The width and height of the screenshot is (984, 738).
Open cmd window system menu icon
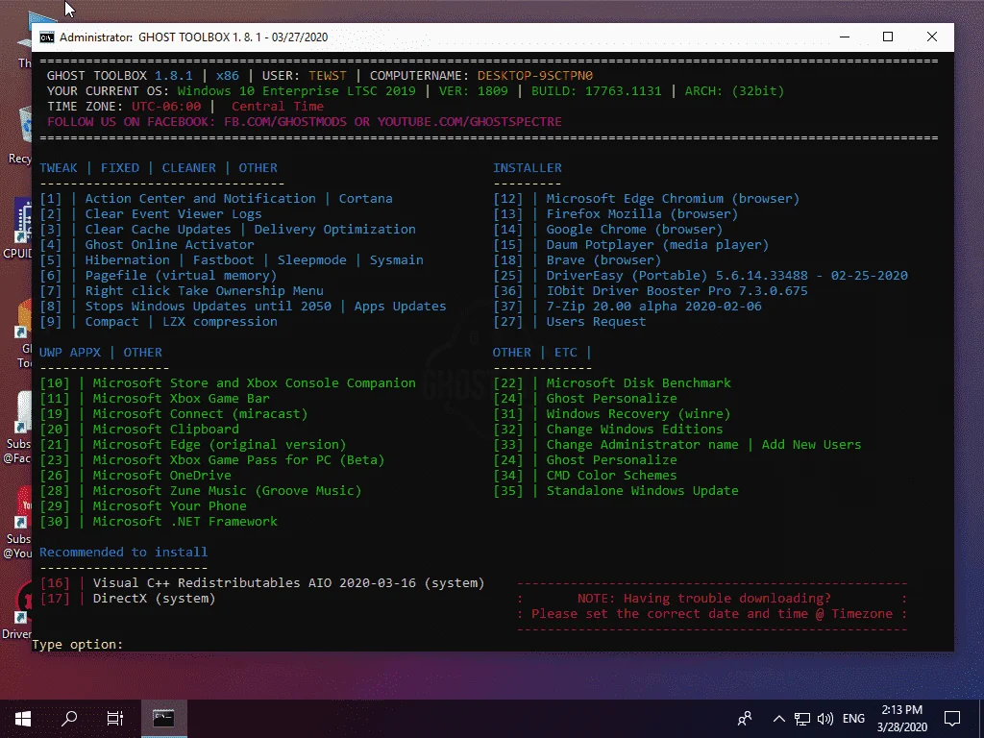pyautogui.click(x=47, y=37)
